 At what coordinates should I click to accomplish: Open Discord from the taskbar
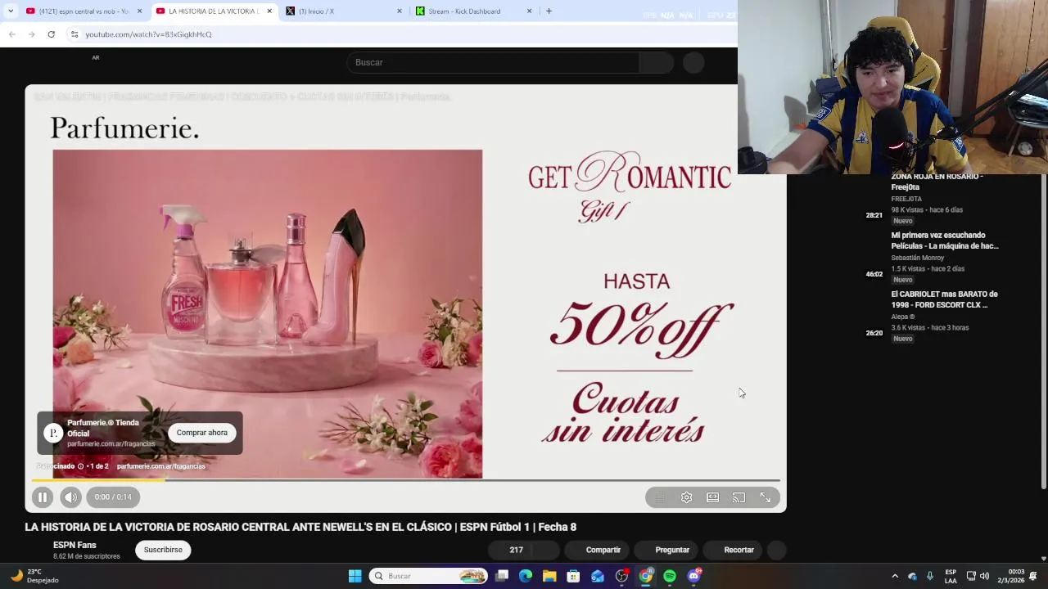[x=694, y=576]
